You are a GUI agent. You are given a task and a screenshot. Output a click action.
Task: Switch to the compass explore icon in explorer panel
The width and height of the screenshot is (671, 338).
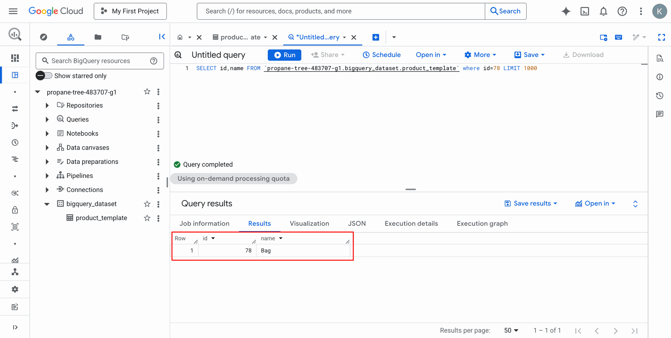pyautogui.click(x=44, y=37)
